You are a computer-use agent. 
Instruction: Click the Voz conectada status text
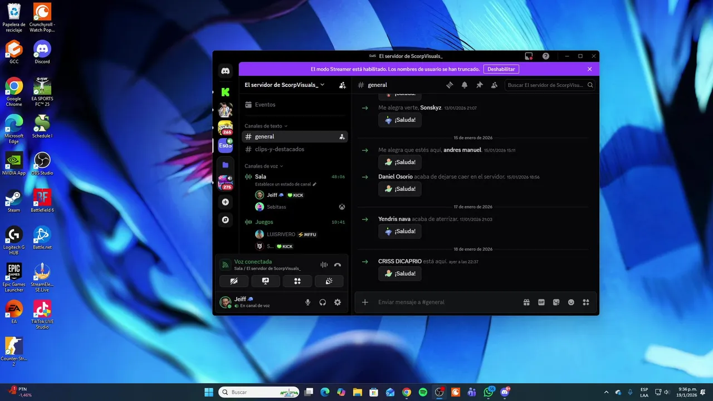253,262
